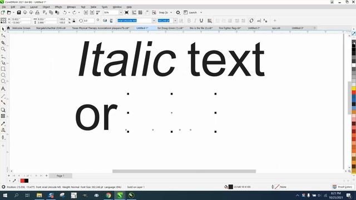Click the Import icon

(86, 12)
